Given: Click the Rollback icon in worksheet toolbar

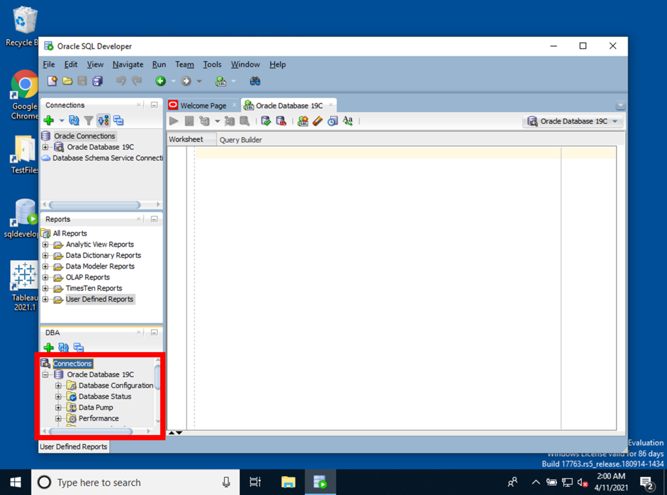Looking at the screenshot, I should [x=281, y=121].
